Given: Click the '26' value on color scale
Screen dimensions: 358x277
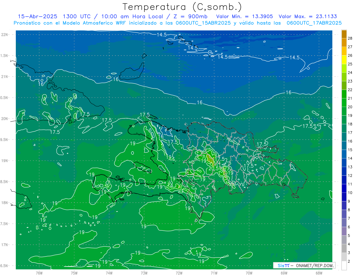Looking at the screenshot, I should (350, 55).
